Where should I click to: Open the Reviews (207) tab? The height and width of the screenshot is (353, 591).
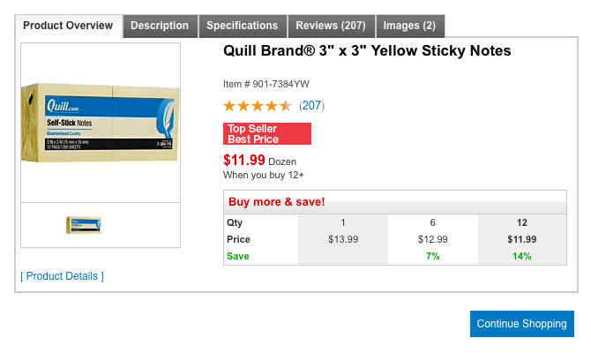pyautogui.click(x=331, y=26)
